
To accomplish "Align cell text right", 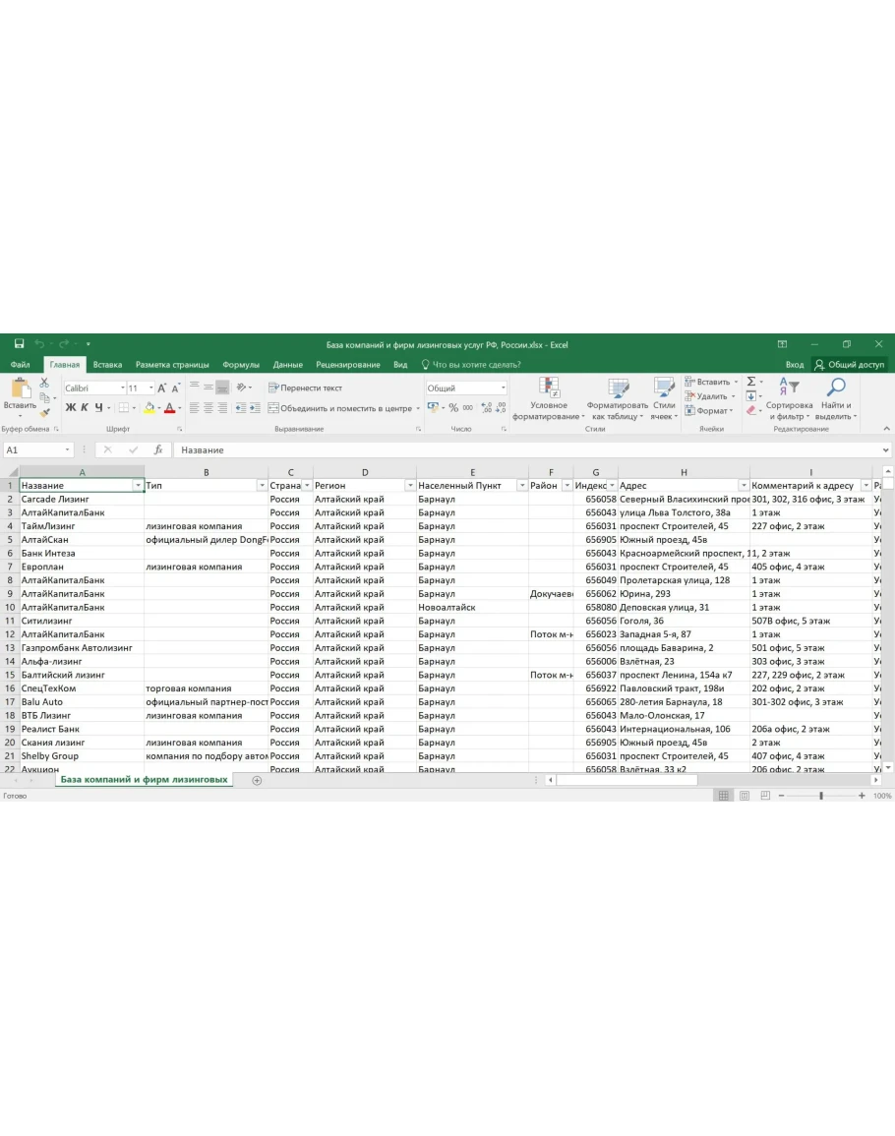I will pos(222,408).
